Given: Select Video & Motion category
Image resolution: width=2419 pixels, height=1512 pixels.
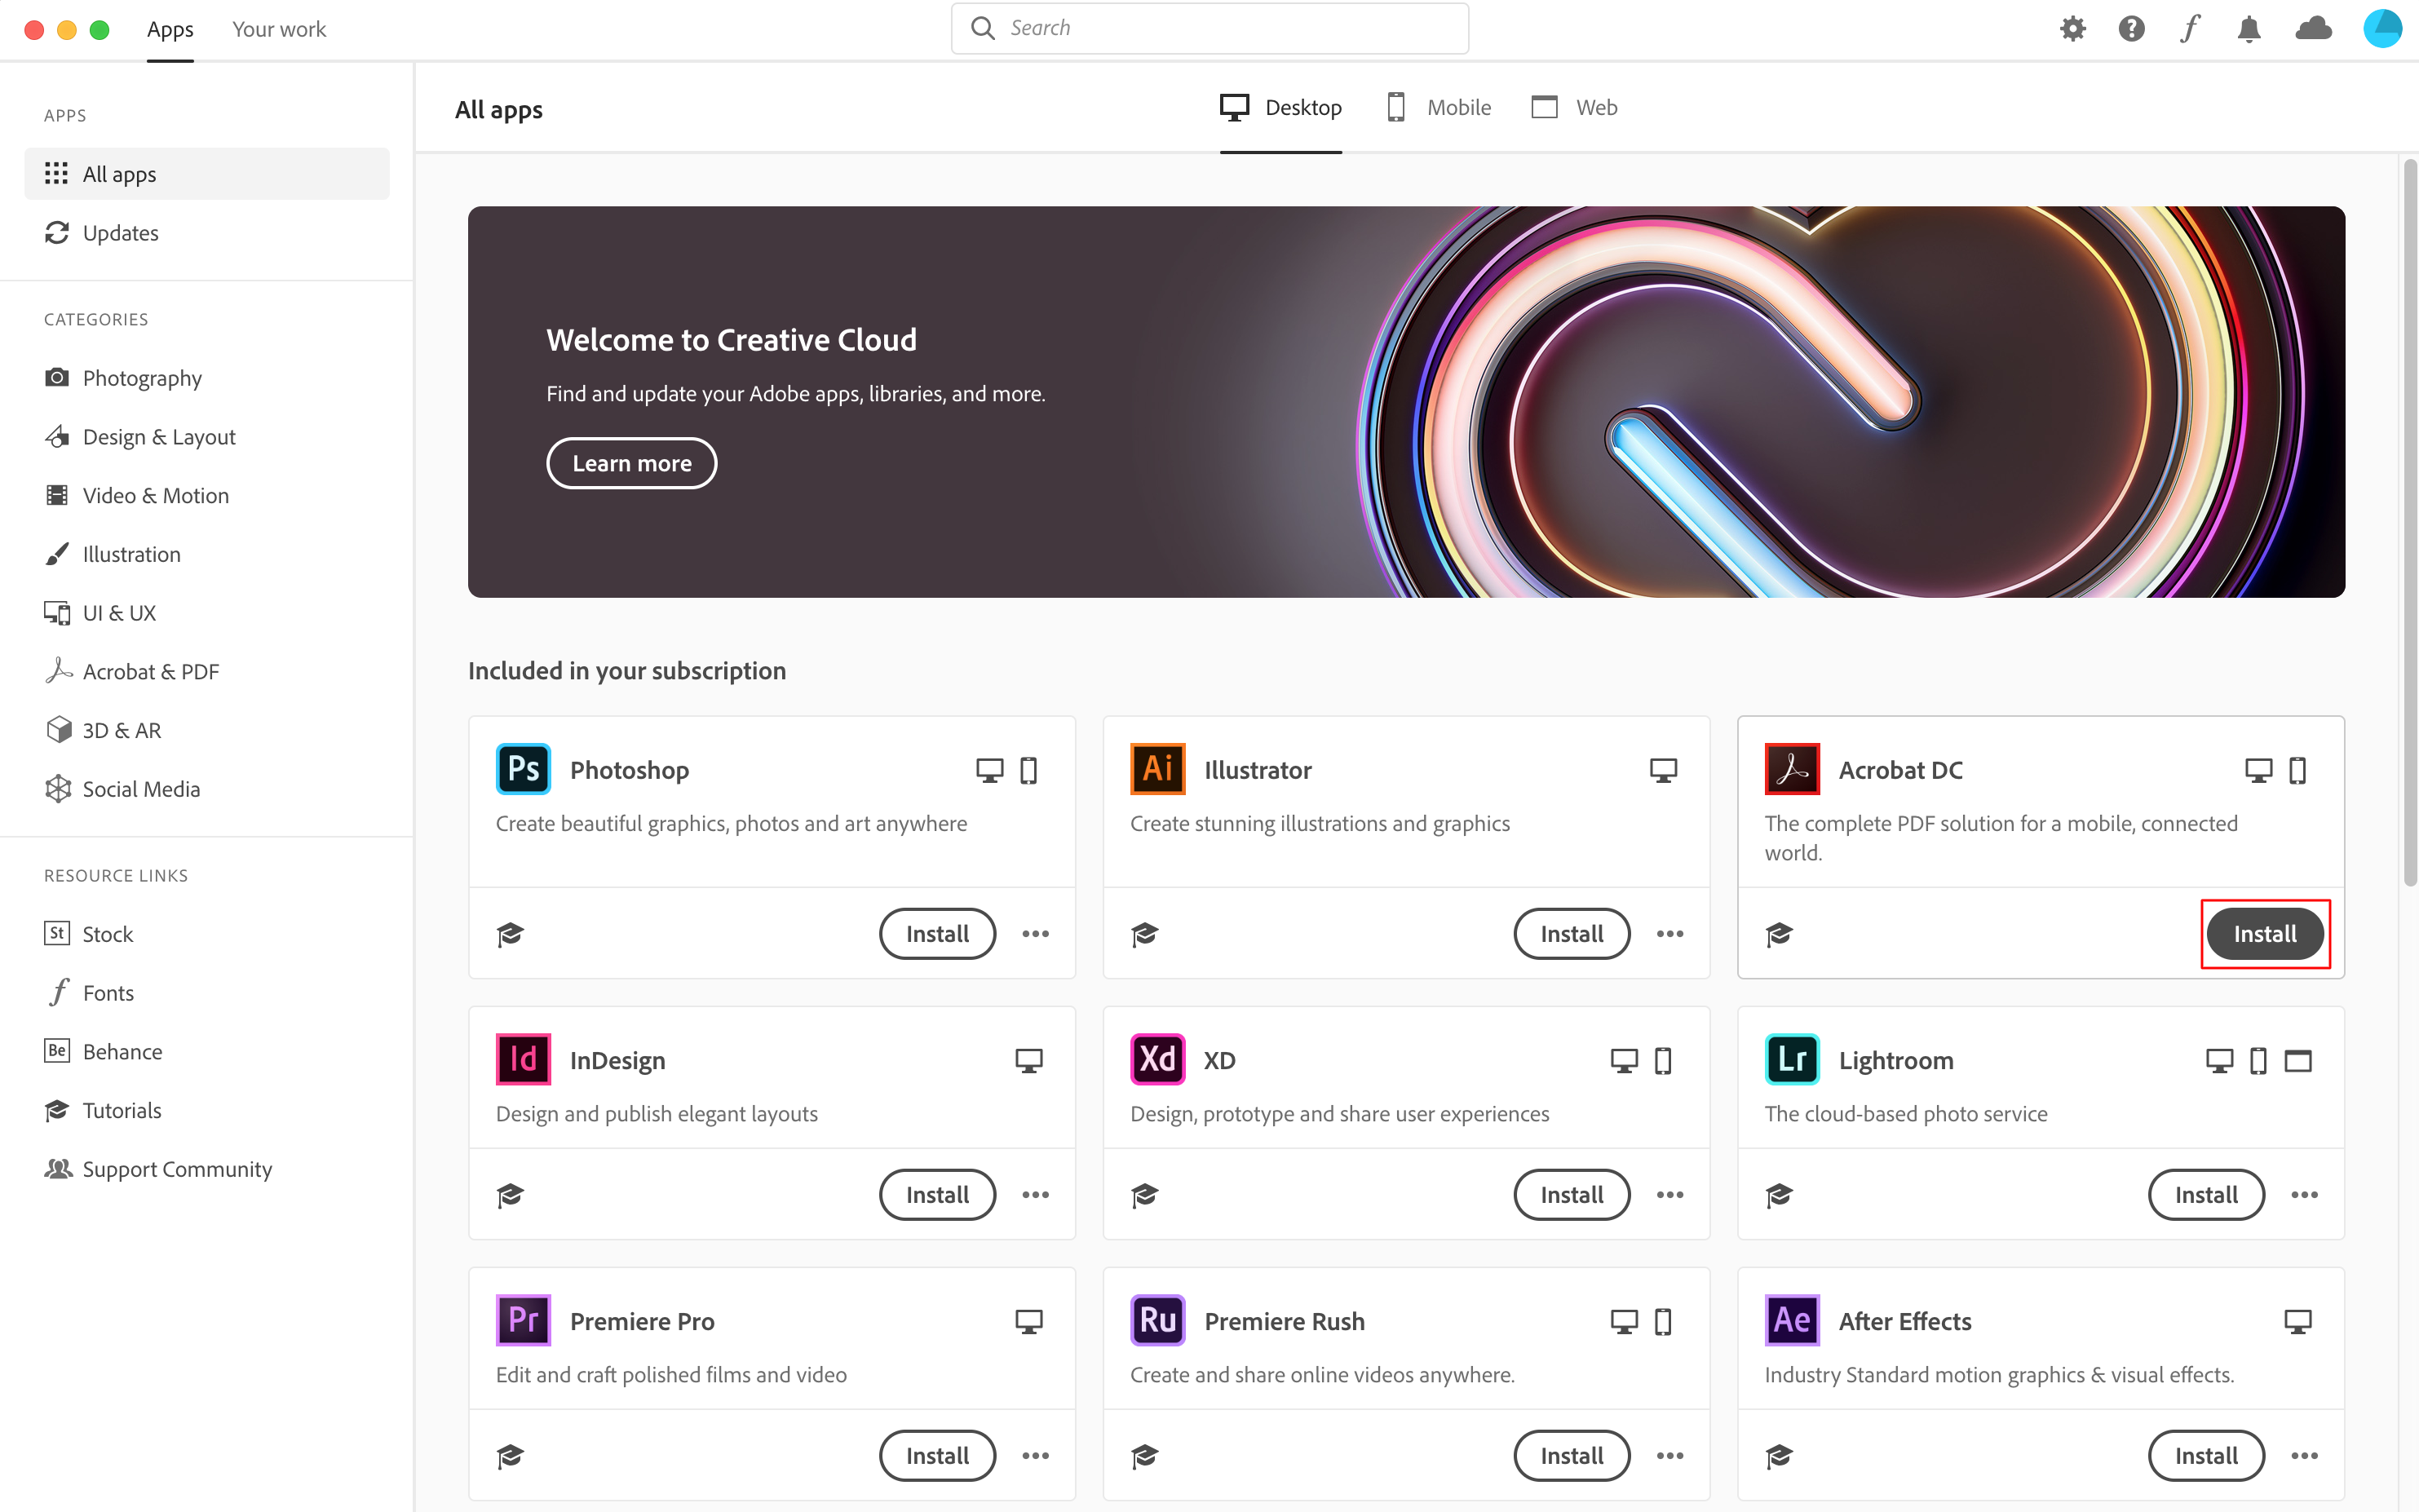Looking at the screenshot, I should pyautogui.click(x=155, y=496).
